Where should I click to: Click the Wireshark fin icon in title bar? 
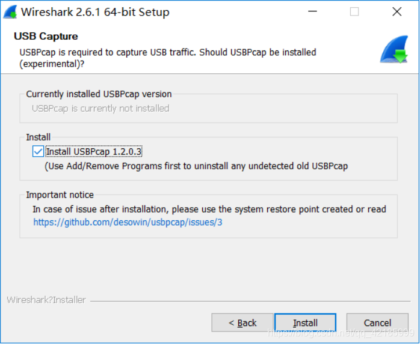point(10,12)
